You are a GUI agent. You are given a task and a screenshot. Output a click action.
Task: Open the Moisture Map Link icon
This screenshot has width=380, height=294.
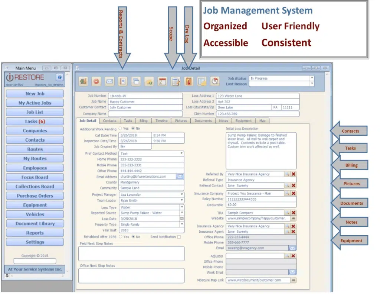pos(293,280)
